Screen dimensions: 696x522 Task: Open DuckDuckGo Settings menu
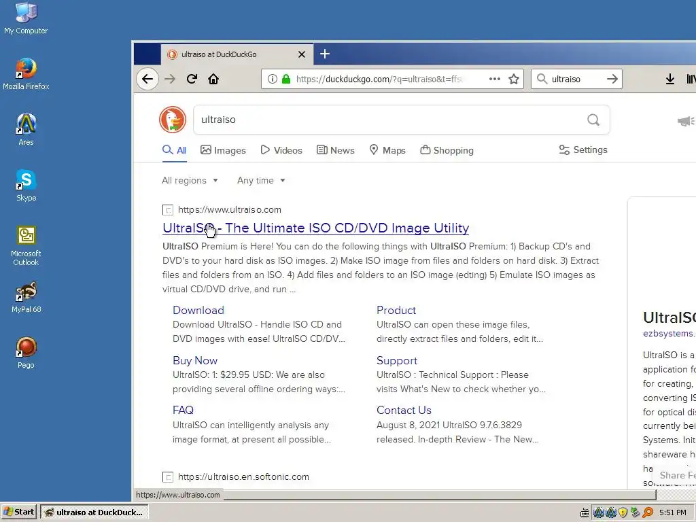pos(582,150)
